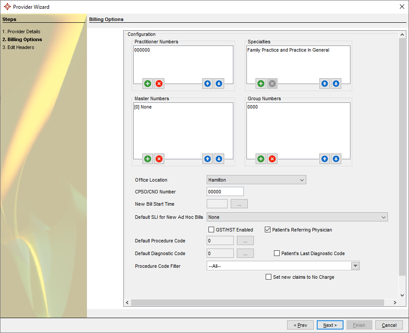
Task: Click the scroll down arrow
Action: click(x=402, y=295)
